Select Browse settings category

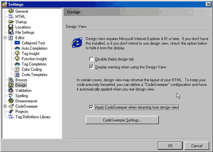click(x=21, y=80)
